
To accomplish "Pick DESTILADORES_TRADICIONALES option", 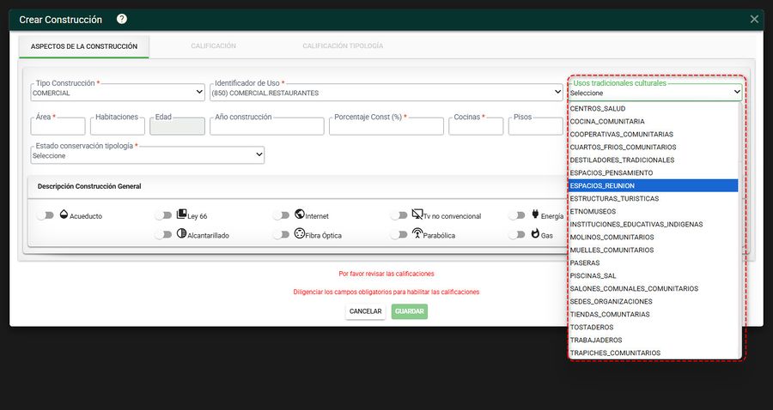I will point(654,160).
